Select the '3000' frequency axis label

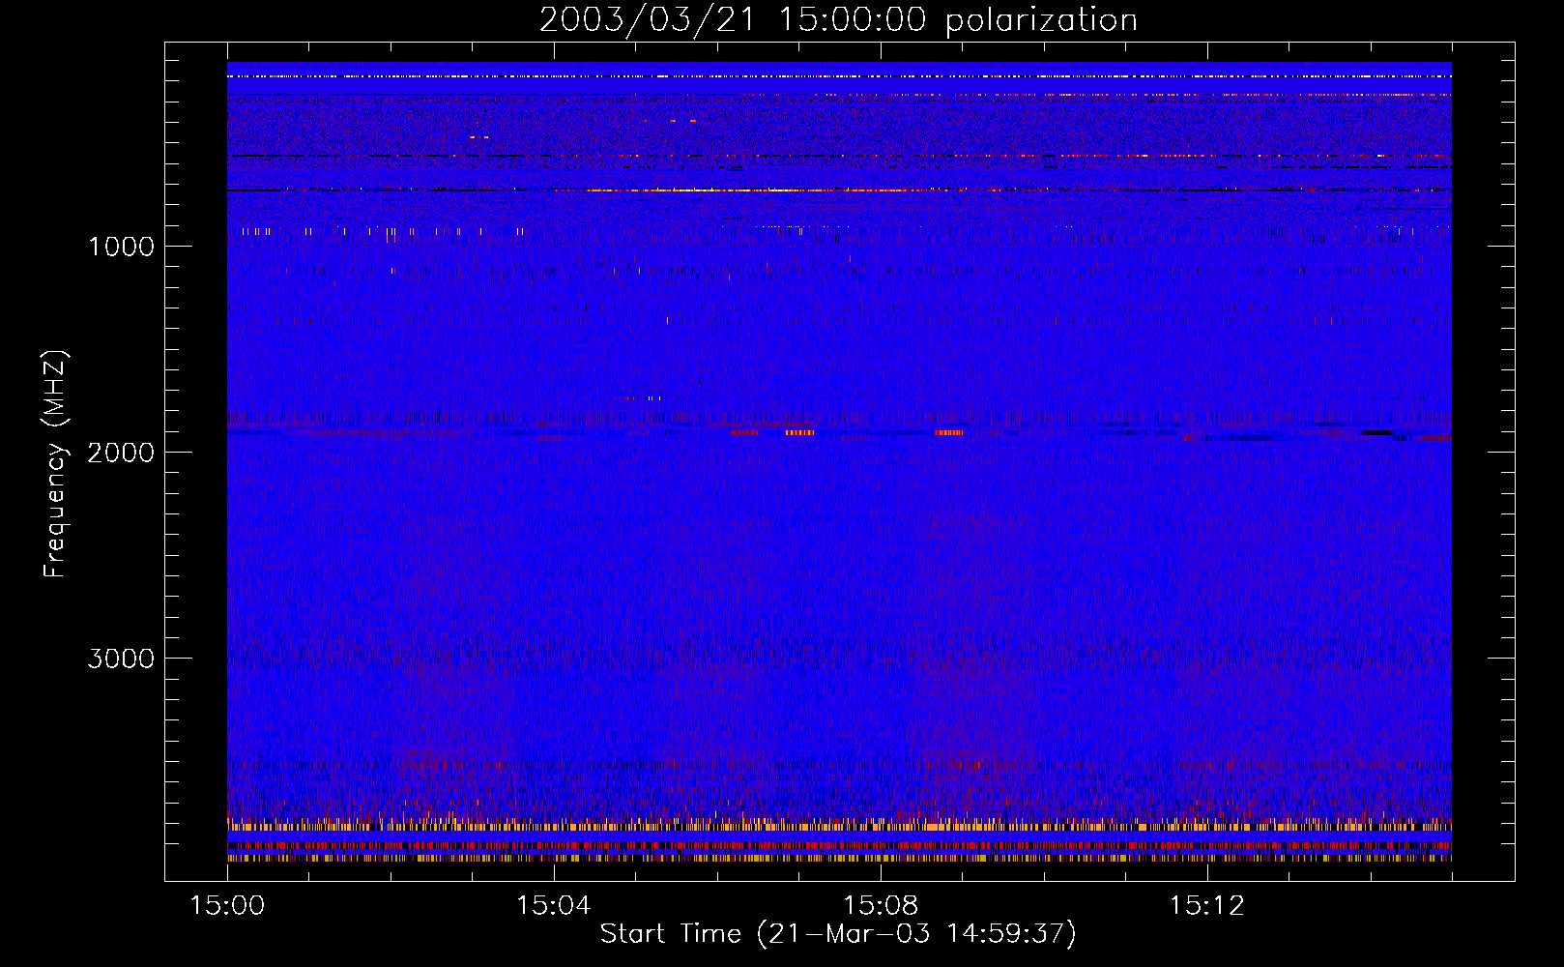pyautogui.click(x=121, y=659)
